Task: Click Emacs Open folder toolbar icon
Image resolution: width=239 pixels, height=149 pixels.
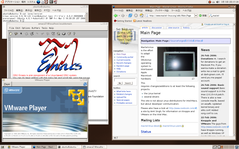Action: point(16,33)
